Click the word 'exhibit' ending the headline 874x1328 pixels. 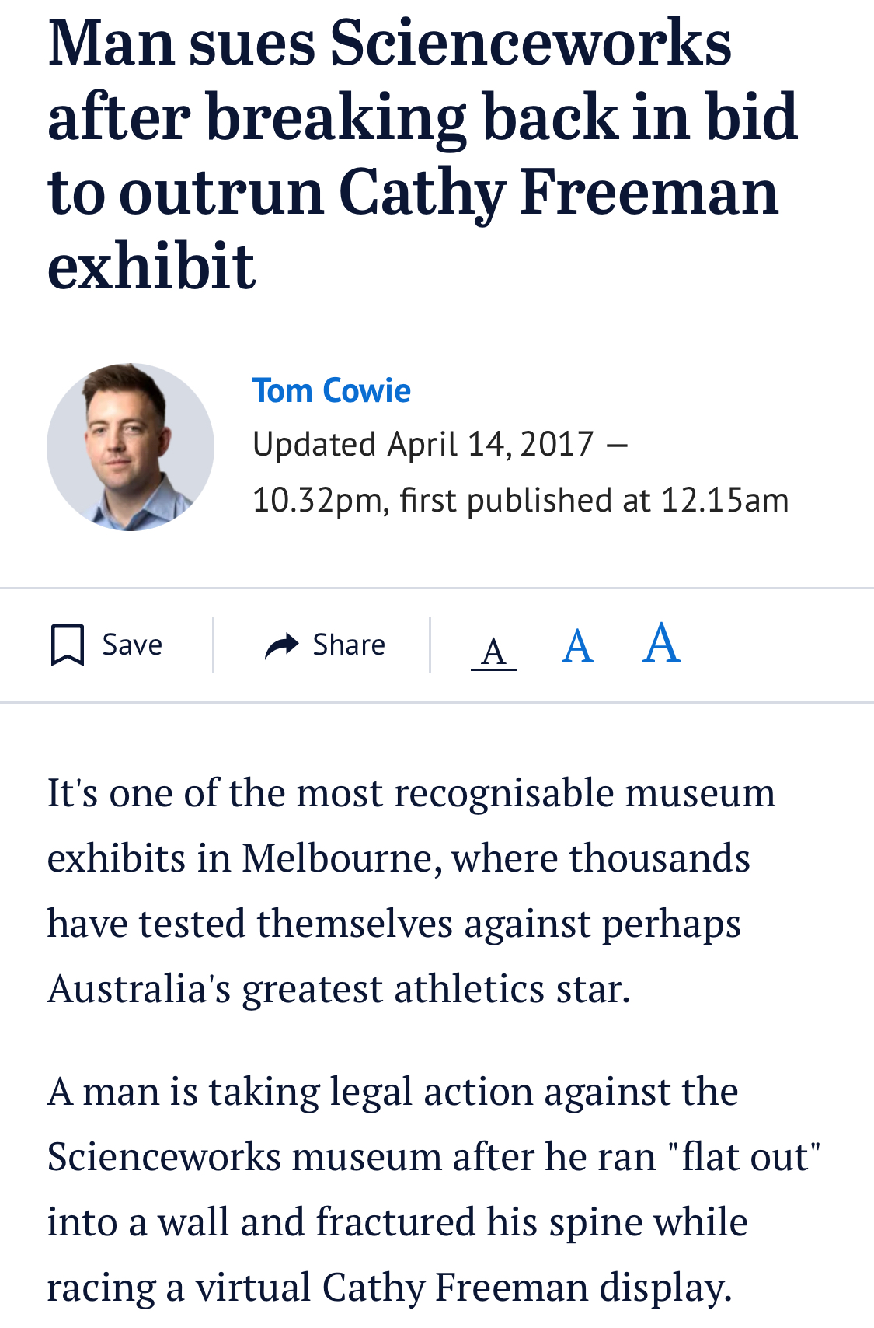(x=151, y=266)
